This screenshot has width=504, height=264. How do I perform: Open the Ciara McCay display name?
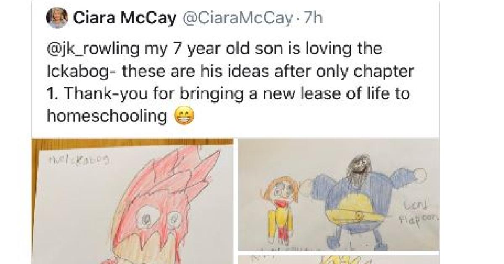pyautogui.click(x=124, y=18)
